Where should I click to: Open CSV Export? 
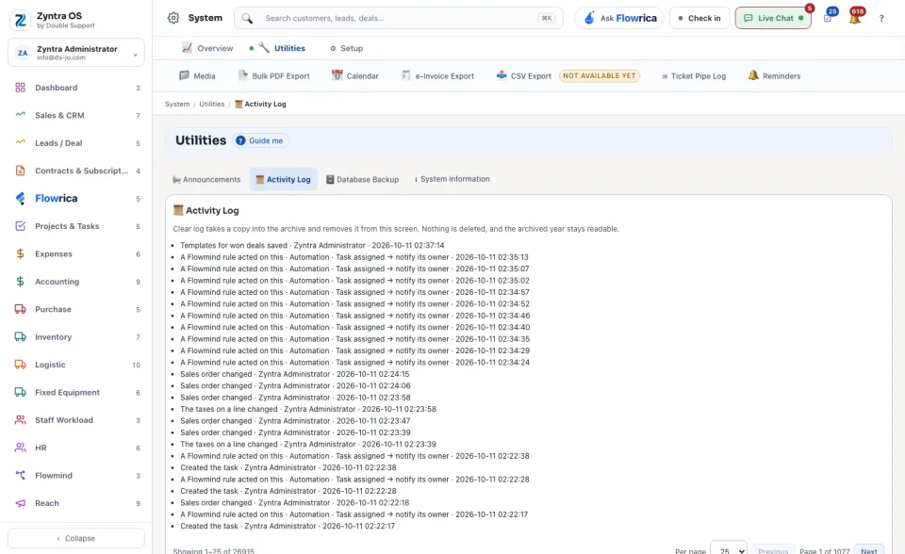(x=524, y=75)
